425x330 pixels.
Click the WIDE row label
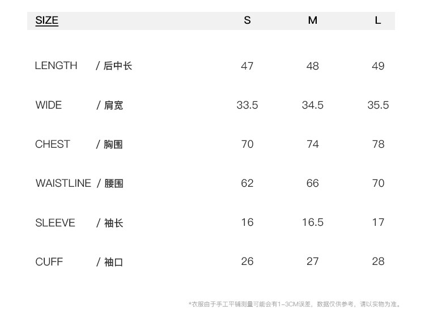[48, 105]
